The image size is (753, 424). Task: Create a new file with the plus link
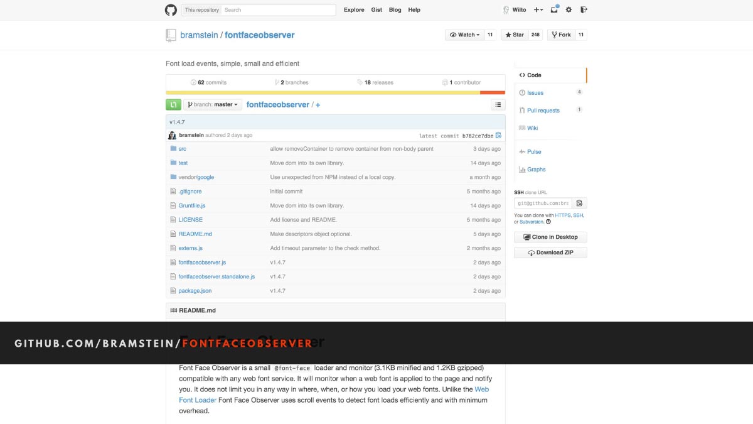click(318, 105)
